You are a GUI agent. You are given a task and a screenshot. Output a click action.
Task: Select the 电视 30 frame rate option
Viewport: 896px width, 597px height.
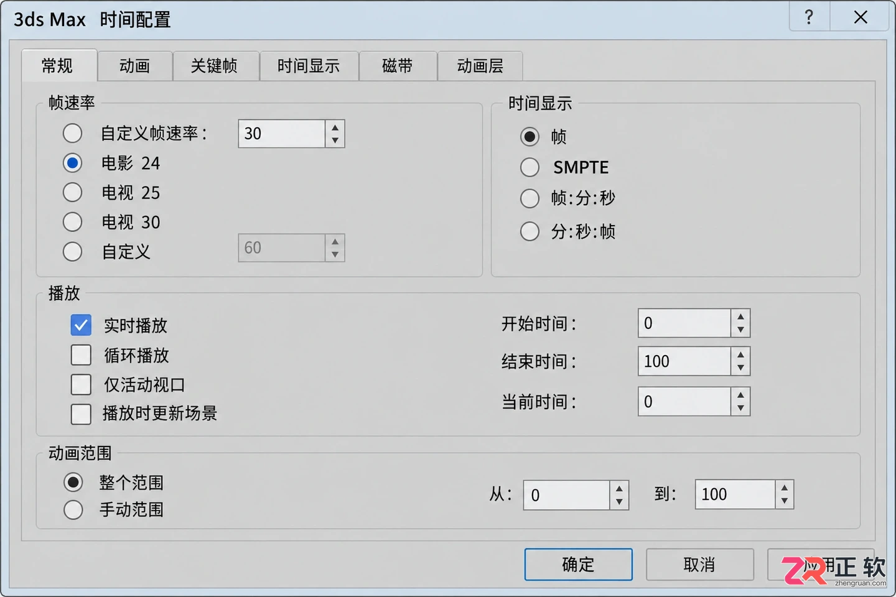point(73,221)
